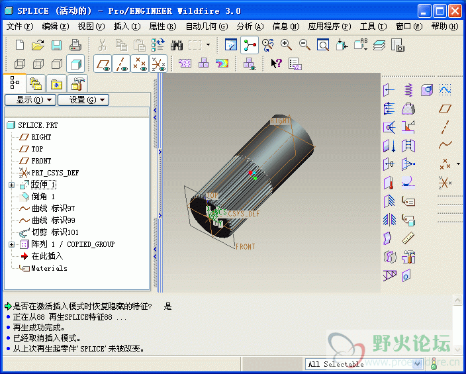Toggle coordinate systems visibility
Viewport: 466px width, 374px height.
[x=158, y=64]
